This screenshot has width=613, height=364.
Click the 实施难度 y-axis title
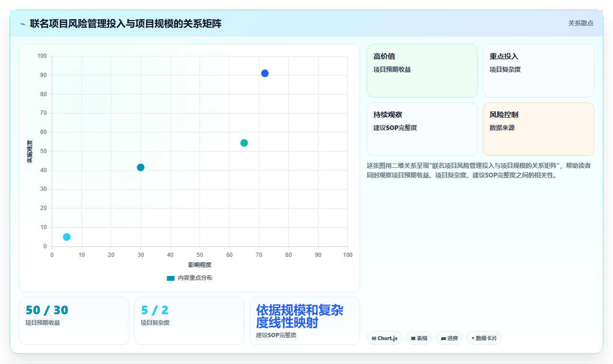click(x=30, y=151)
